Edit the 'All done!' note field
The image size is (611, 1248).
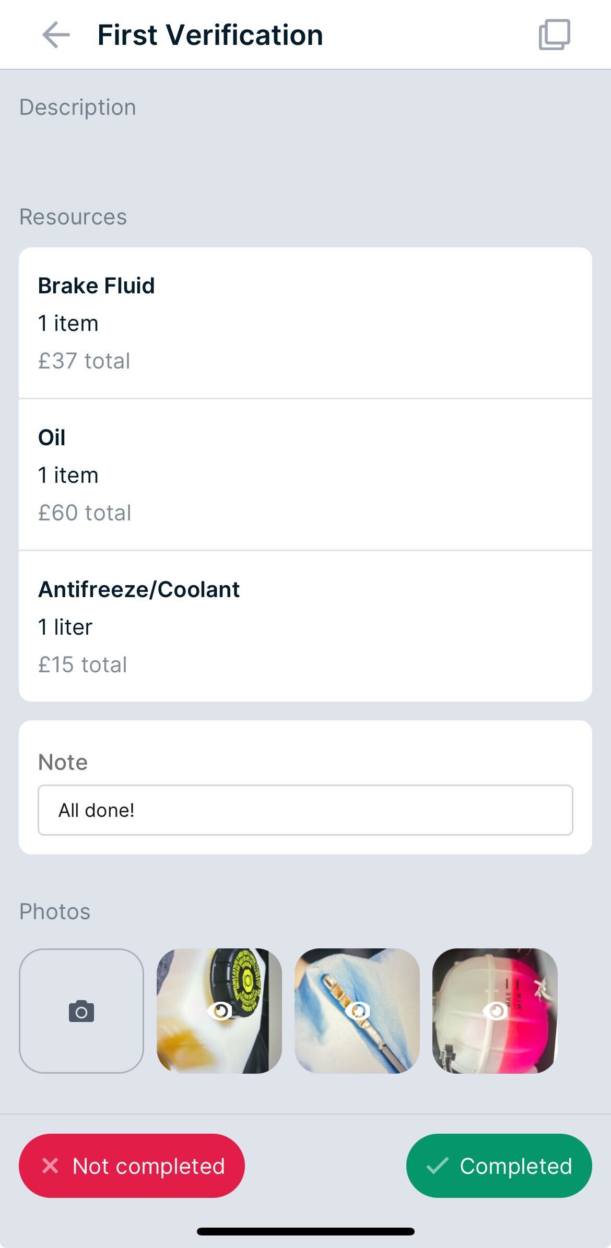pos(305,810)
